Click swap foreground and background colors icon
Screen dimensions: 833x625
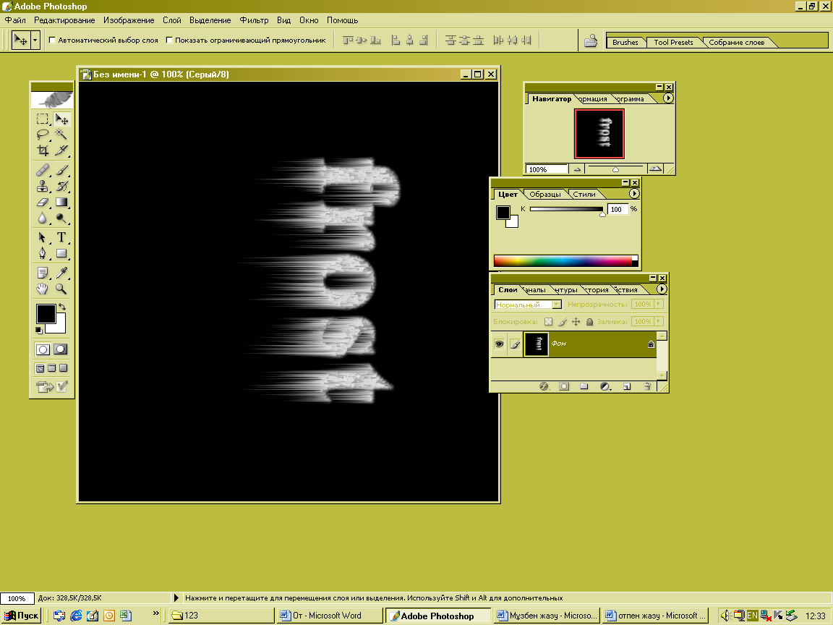(62, 307)
